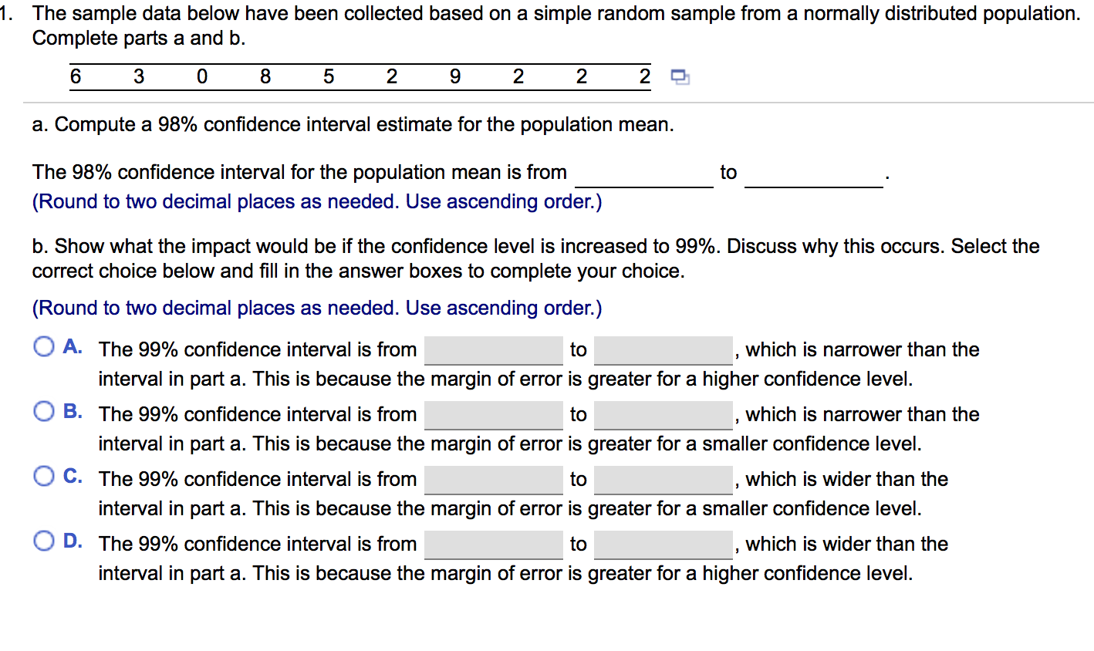Click choice A's first answer box
Image resolution: width=1094 pixels, height=651 pixels.
[493, 349]
